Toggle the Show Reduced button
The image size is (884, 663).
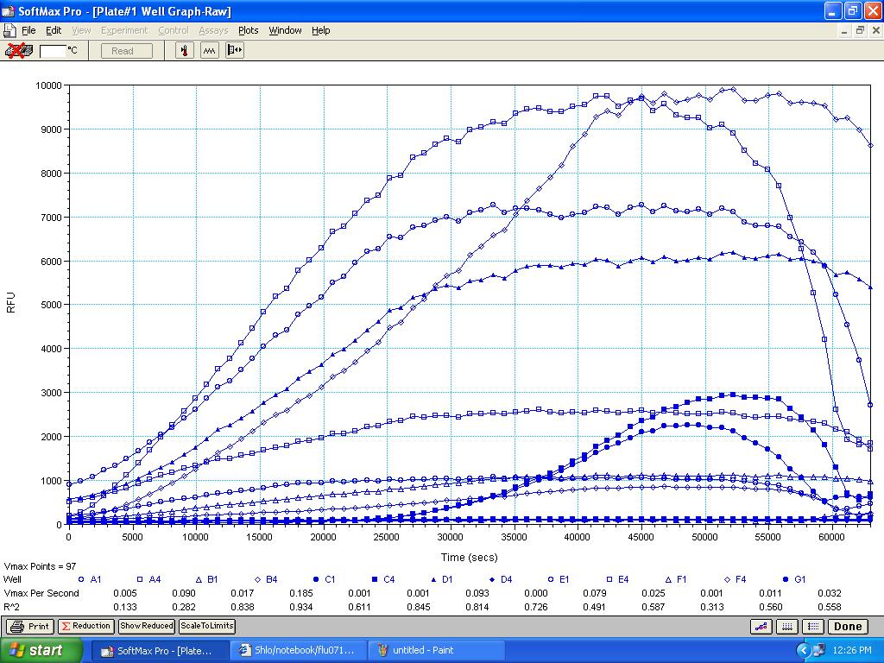tap(147, 626)
